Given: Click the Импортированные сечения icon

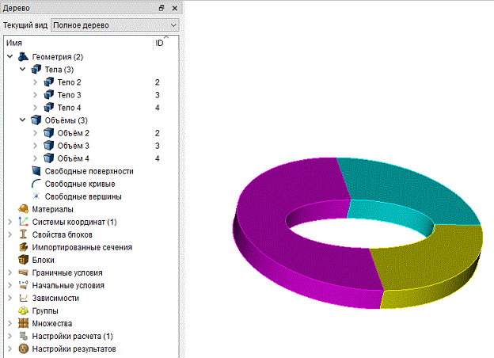Looking at the screenshot, I should (23, 247).
